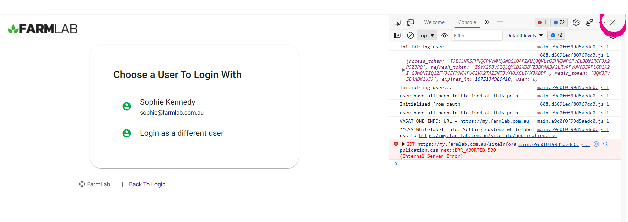Open the 72 issues badge in toolbar
This screenshot has height=222, width=628.
tap(559, 22)
